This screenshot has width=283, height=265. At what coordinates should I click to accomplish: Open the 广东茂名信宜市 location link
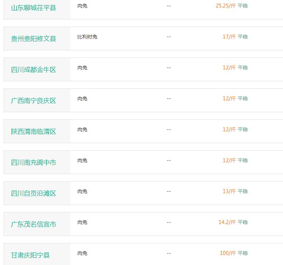click(34, 224)
